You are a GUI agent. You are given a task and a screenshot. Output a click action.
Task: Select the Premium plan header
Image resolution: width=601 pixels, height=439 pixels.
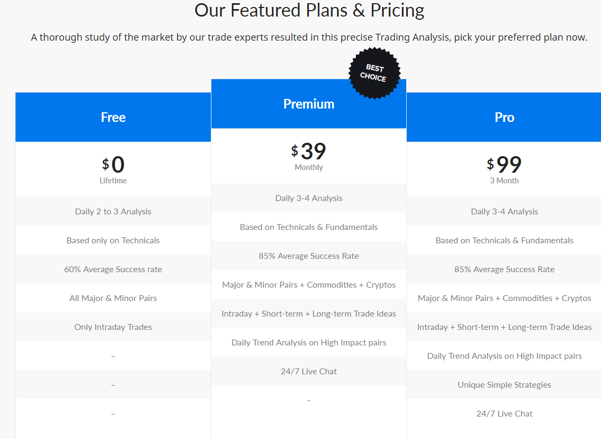(309, 104)
